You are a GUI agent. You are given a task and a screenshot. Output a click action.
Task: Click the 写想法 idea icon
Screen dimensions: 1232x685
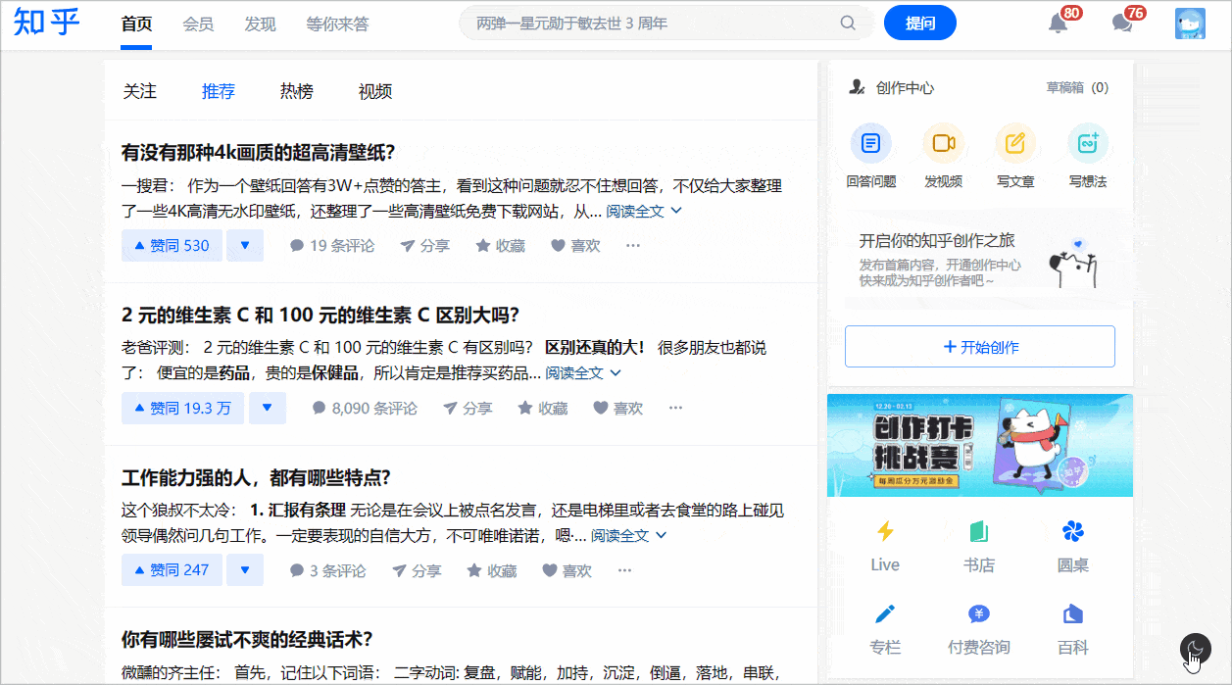point(1087,144)
